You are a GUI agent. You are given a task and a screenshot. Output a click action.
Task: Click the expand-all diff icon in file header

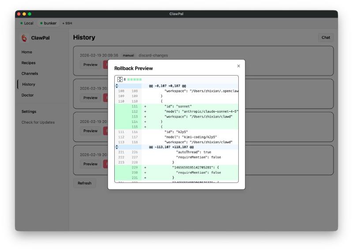[120, 80]
